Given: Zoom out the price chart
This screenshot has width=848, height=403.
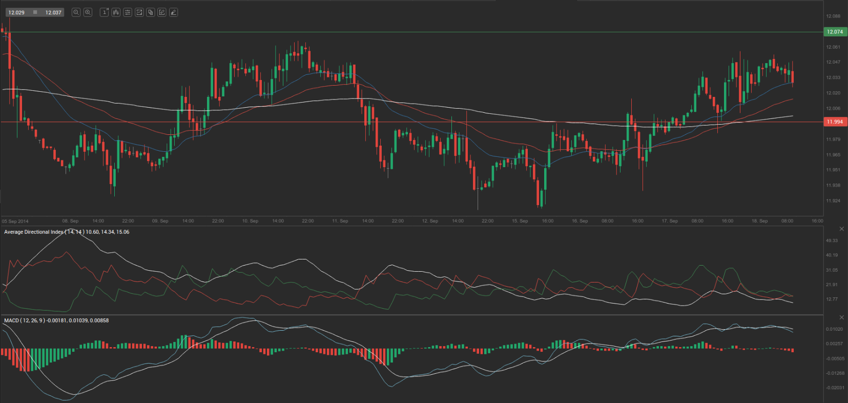Looking at the screenshot, I should click(x=76, y=12).
